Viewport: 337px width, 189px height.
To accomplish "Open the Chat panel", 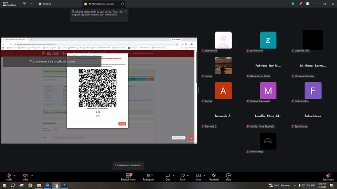I will [167, 177].
